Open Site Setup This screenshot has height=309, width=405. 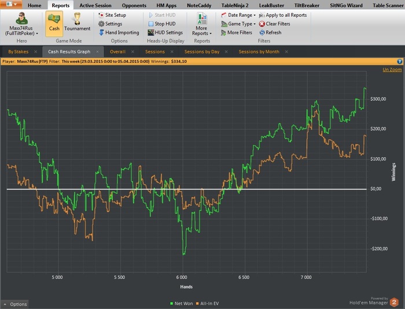coord(112,15)
